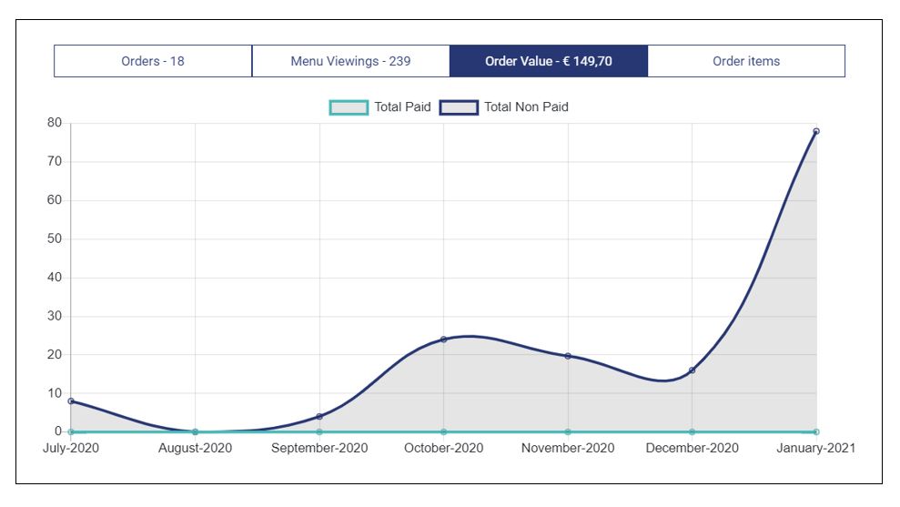Select the Total Paid point at January-2021

click(816, 432)
